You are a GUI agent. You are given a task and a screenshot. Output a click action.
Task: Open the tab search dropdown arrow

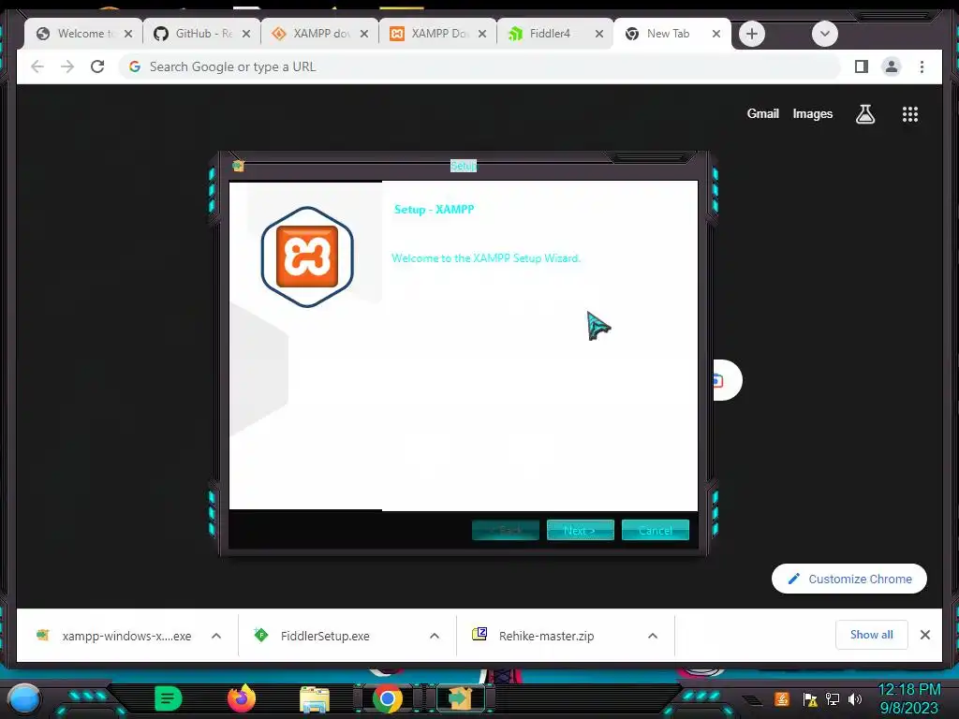(824, 34)
